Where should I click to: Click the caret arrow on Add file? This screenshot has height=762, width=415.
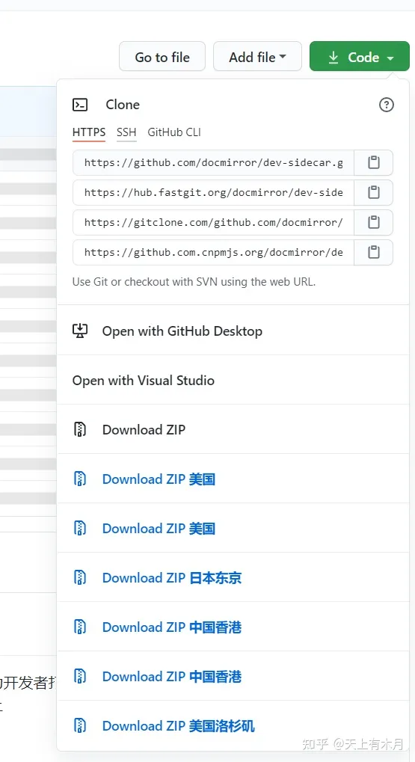(x=283, y=57)
